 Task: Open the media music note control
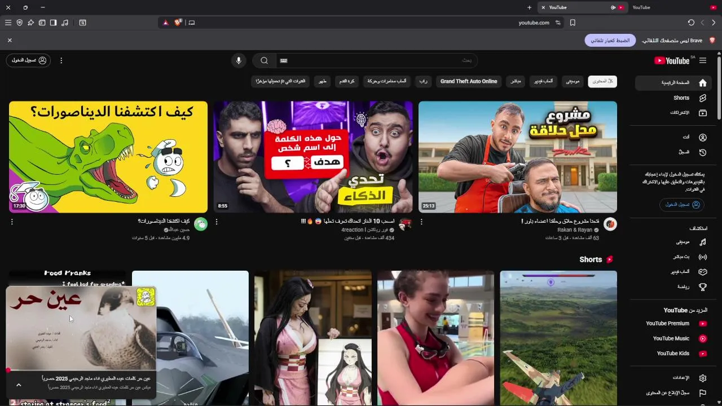[x=64, y=23]
